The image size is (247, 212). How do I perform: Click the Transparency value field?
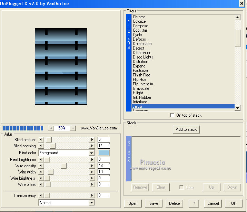[x=103, y=195]
